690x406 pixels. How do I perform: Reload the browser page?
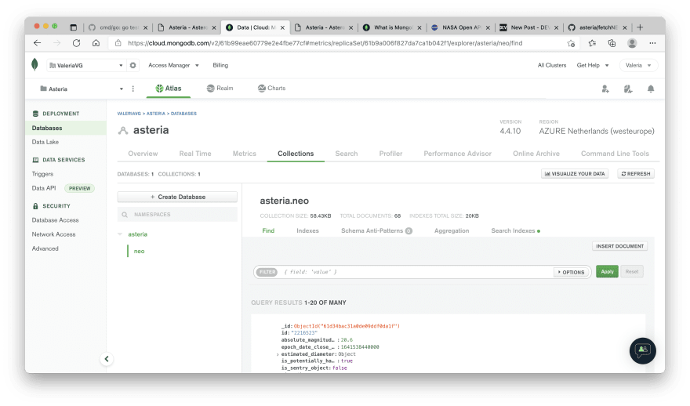pos(77,43)
